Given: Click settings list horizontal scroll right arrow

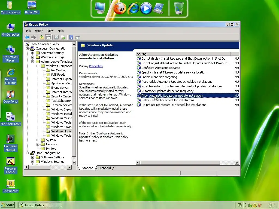Looking at the screenshot, I should click(237, 163).
